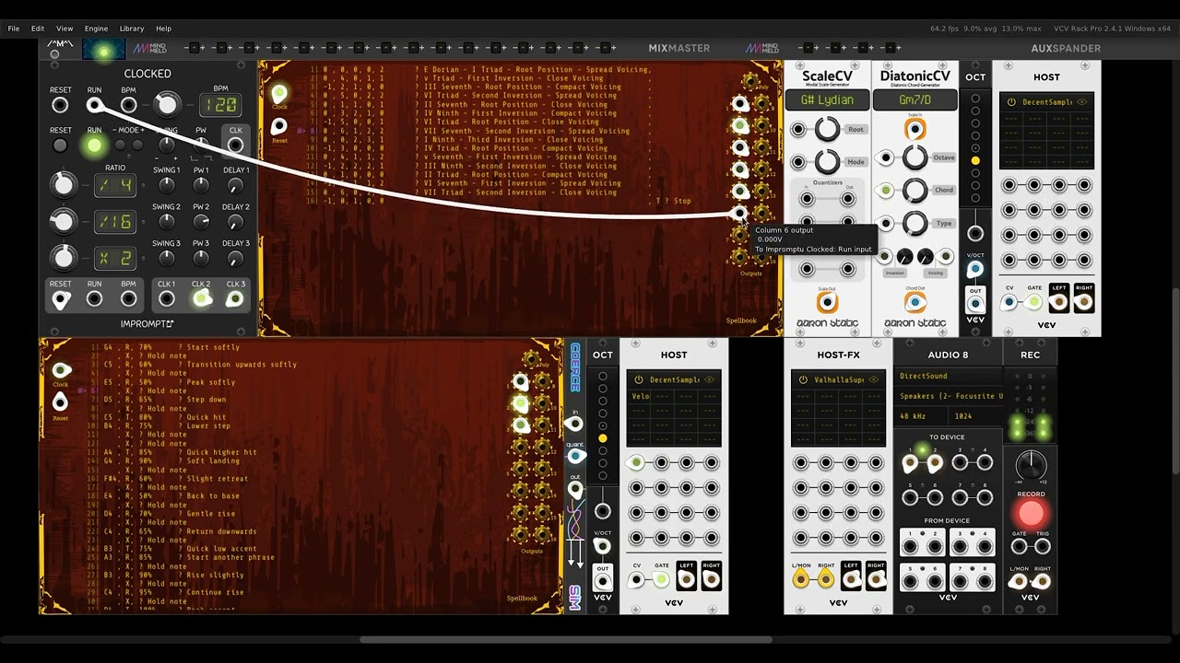Click the TRIG jack on the REC module
The width and height of the screenshot is (1180, 663).
click(1043, 547)
